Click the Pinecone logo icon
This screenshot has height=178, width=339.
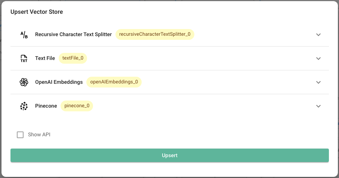[24, 106]
